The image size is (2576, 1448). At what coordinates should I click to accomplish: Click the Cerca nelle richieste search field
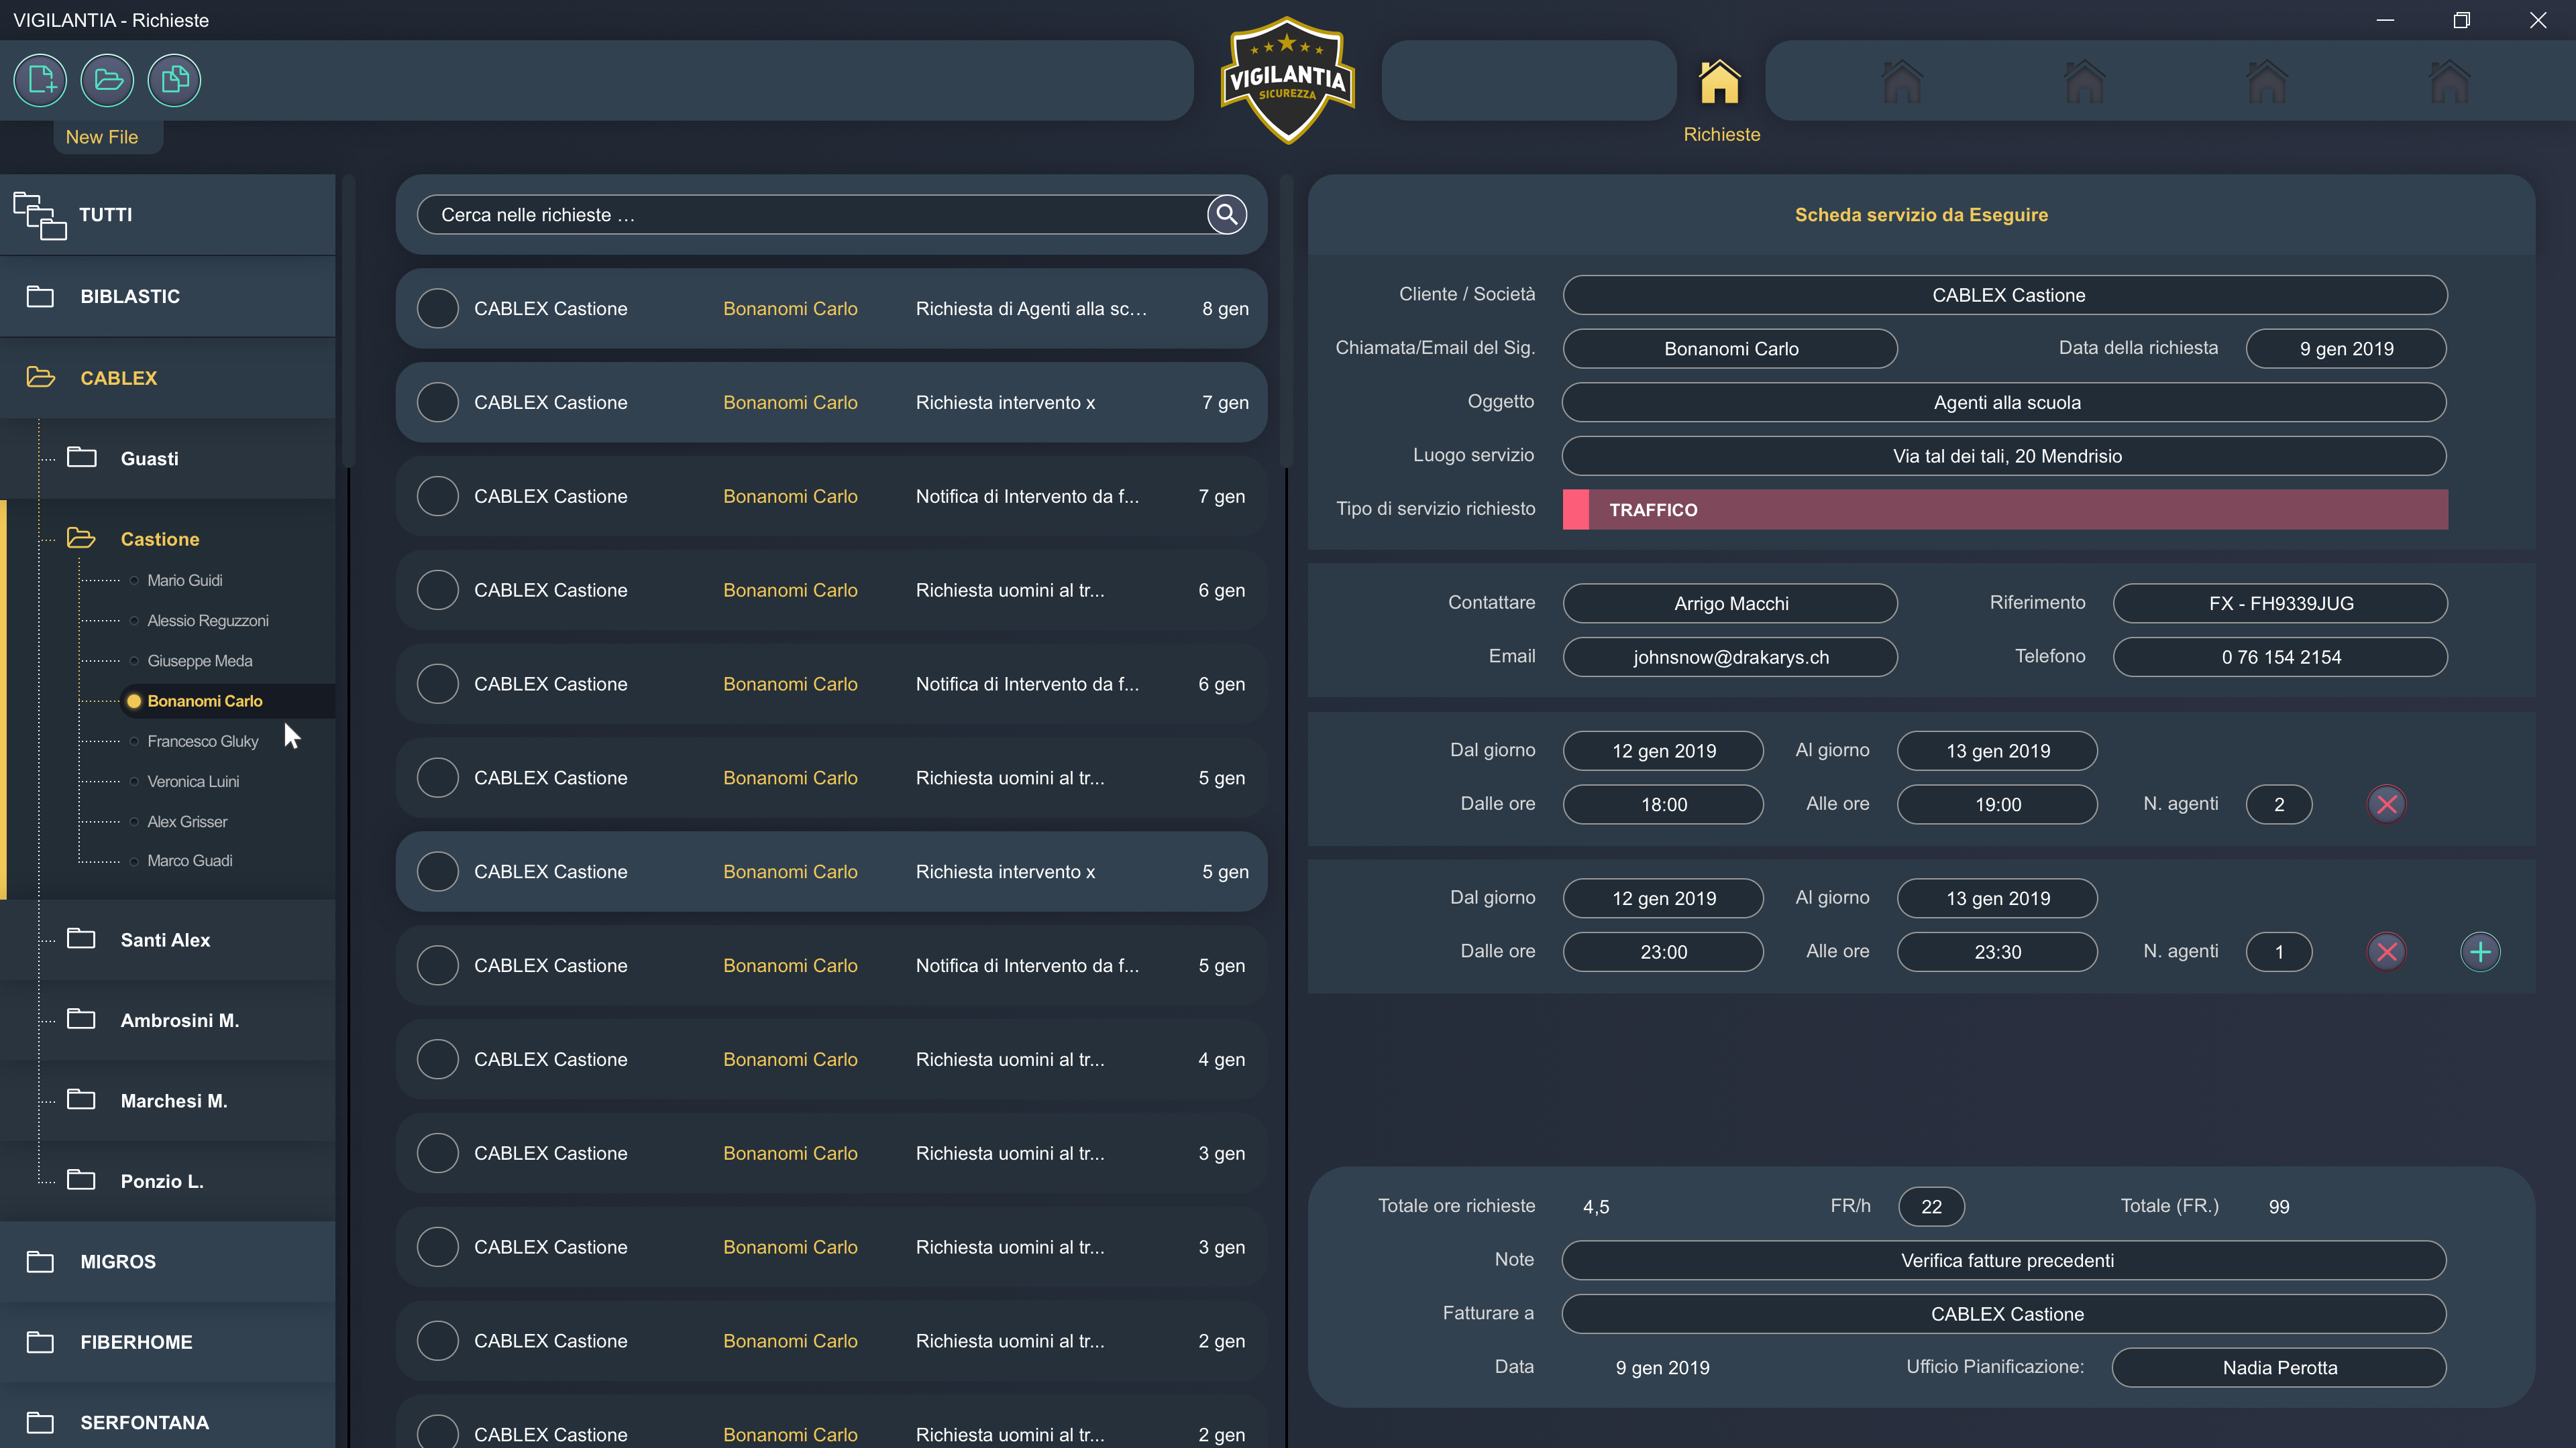(x=810, y=215)
